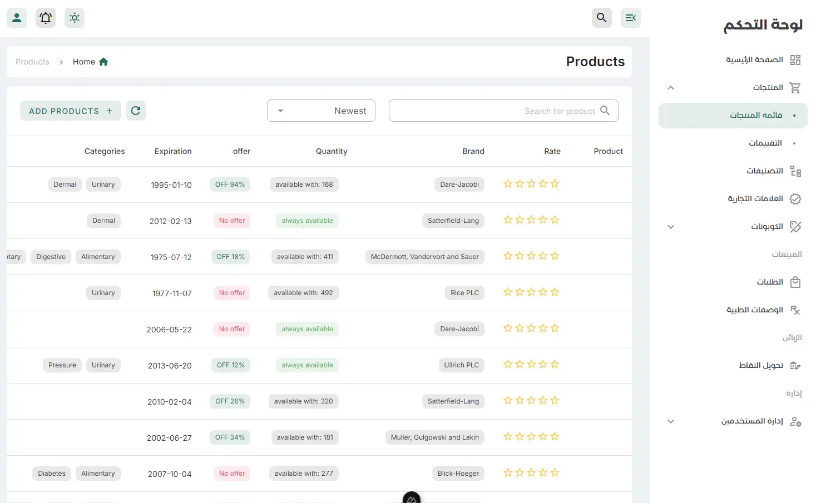
Task: Click the coupon icon for الكوبونات
Action: click(x=795, y=227)
